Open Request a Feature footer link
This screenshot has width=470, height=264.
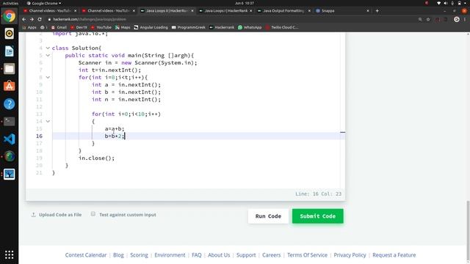394,255
